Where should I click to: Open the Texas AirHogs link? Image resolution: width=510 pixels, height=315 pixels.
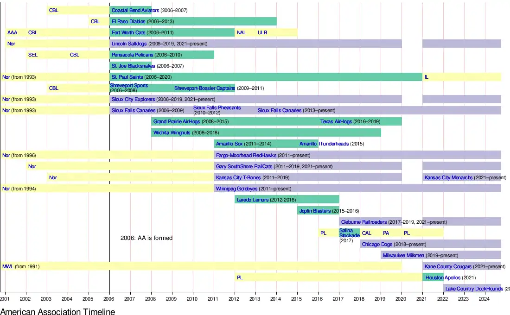click(x=336, y=121)
